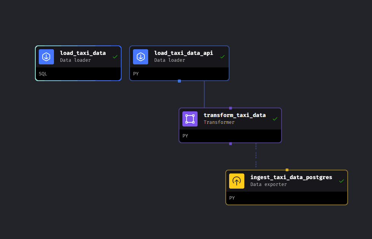Click the PY label under ingest_taxi_data_postgres

pyautogui.click(x=232, y=198)
